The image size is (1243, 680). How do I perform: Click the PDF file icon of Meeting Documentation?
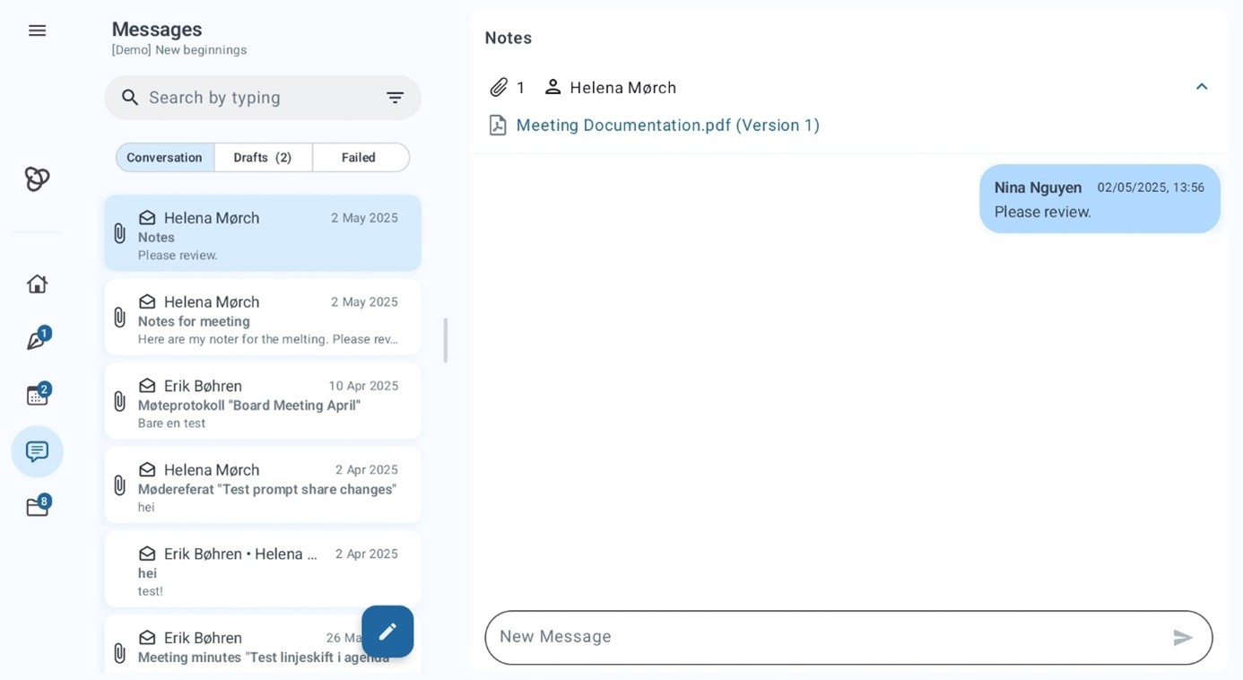(498, 125)
